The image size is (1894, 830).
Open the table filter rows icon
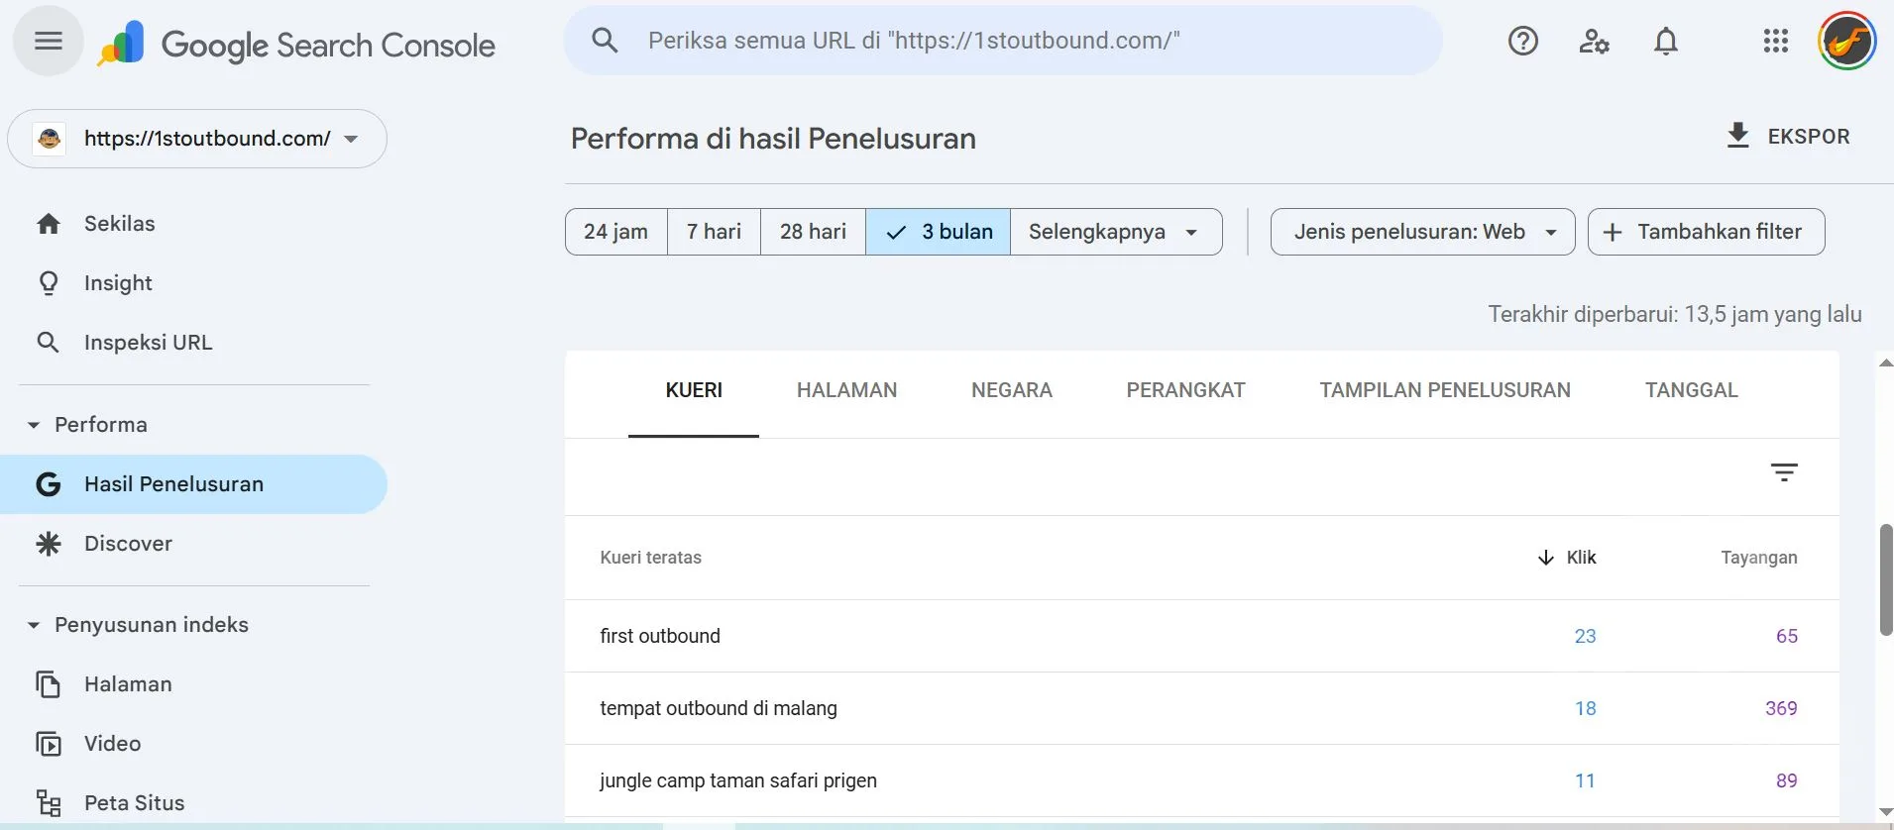pos(1784,472)
